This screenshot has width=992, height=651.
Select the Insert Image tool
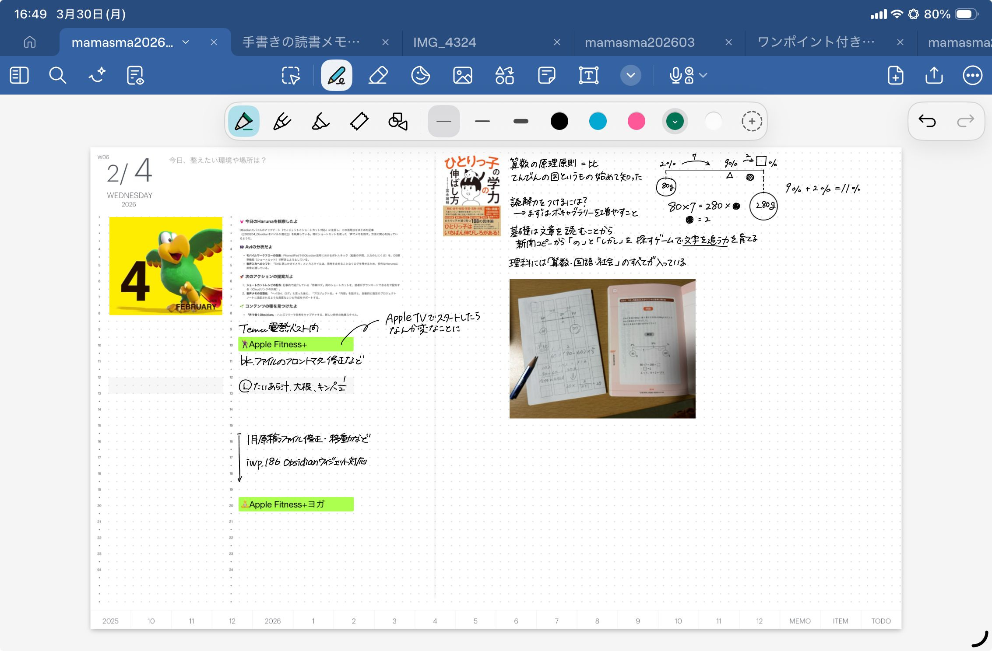pyautogui.click(x=462, y=75)
